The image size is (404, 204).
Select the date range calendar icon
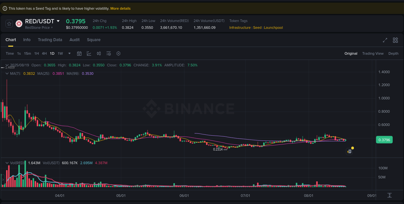click(x=79, y=53)
